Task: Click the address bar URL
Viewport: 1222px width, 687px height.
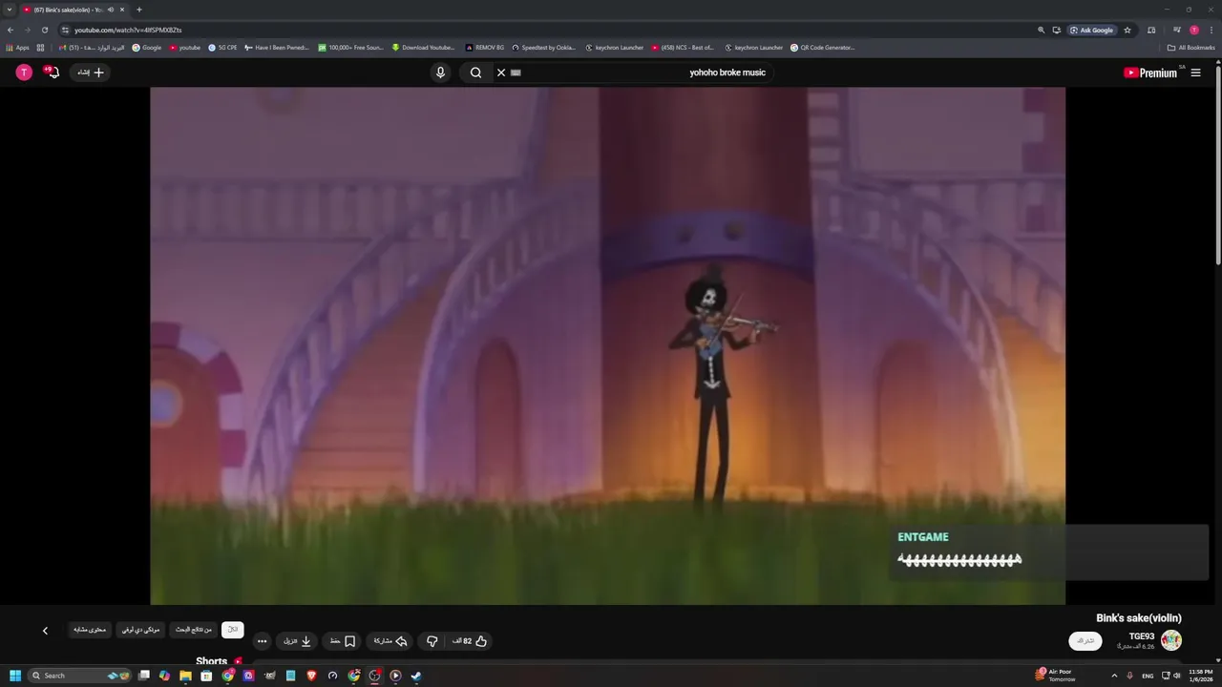Action: click(x=128, y=30)
